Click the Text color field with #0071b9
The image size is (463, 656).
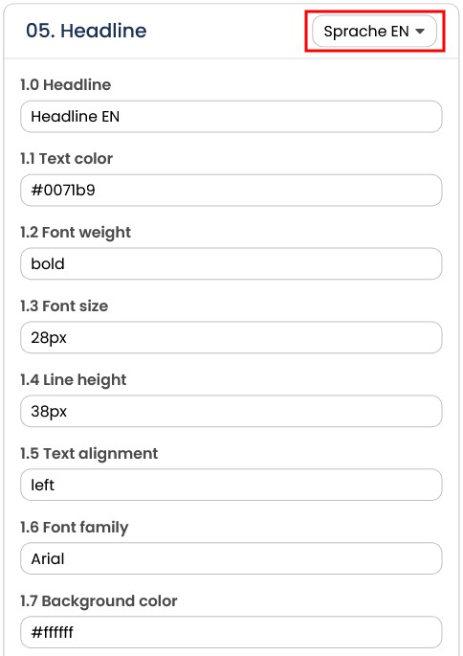231,191
